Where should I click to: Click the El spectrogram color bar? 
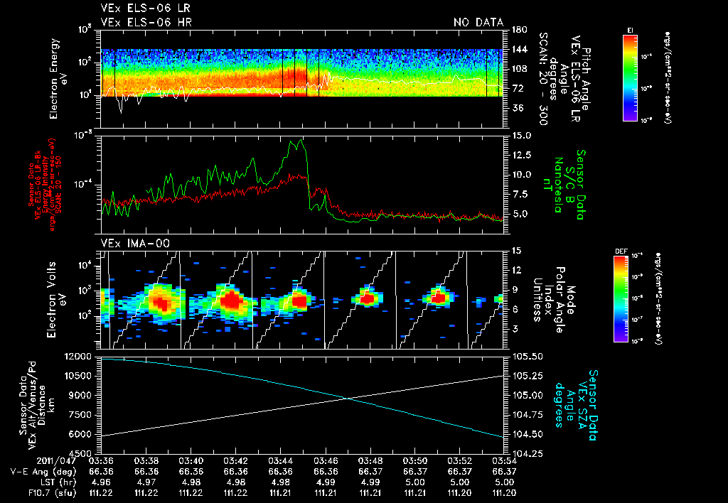tap(630, 77)
